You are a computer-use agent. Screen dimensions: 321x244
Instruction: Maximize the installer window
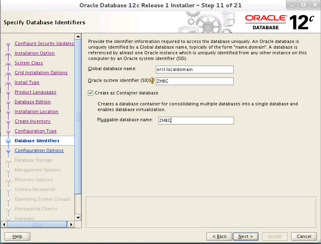click(x=304, y=5)
